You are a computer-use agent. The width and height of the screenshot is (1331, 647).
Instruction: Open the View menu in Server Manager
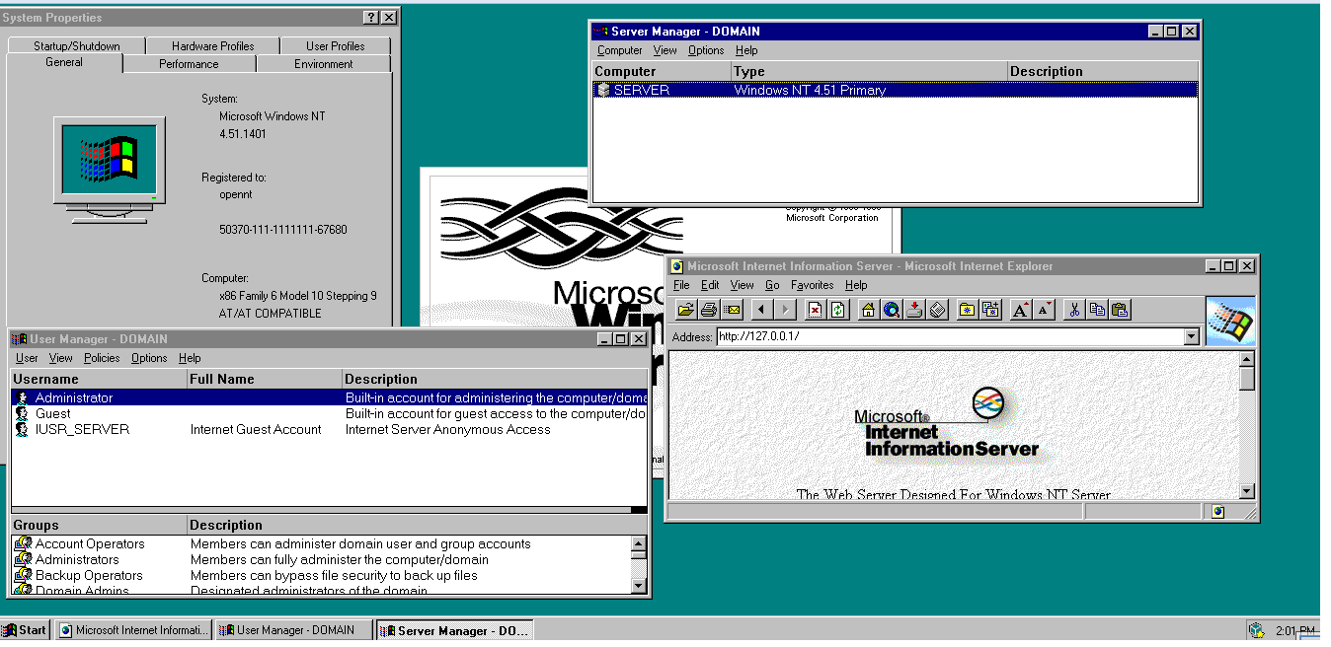(x=665, y=50)
